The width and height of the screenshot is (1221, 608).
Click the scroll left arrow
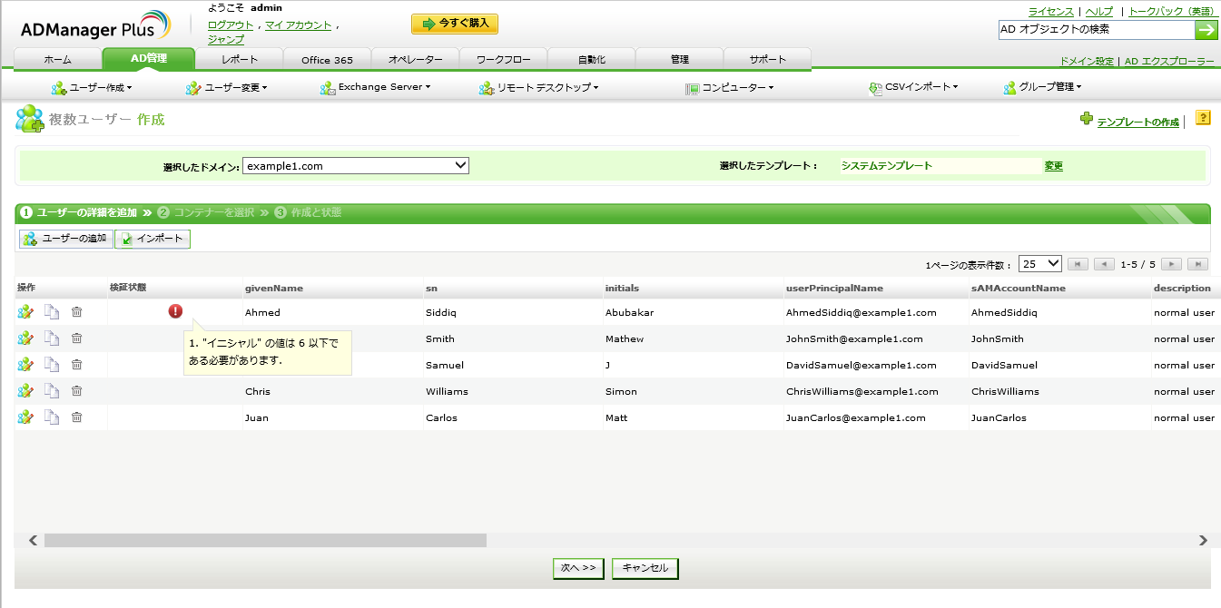coord(33,540)
